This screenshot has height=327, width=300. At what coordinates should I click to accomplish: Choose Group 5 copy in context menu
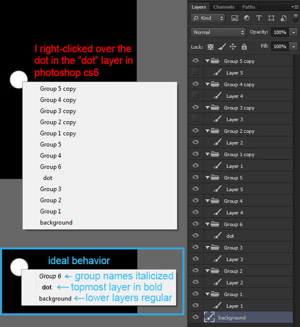(100, 89)
